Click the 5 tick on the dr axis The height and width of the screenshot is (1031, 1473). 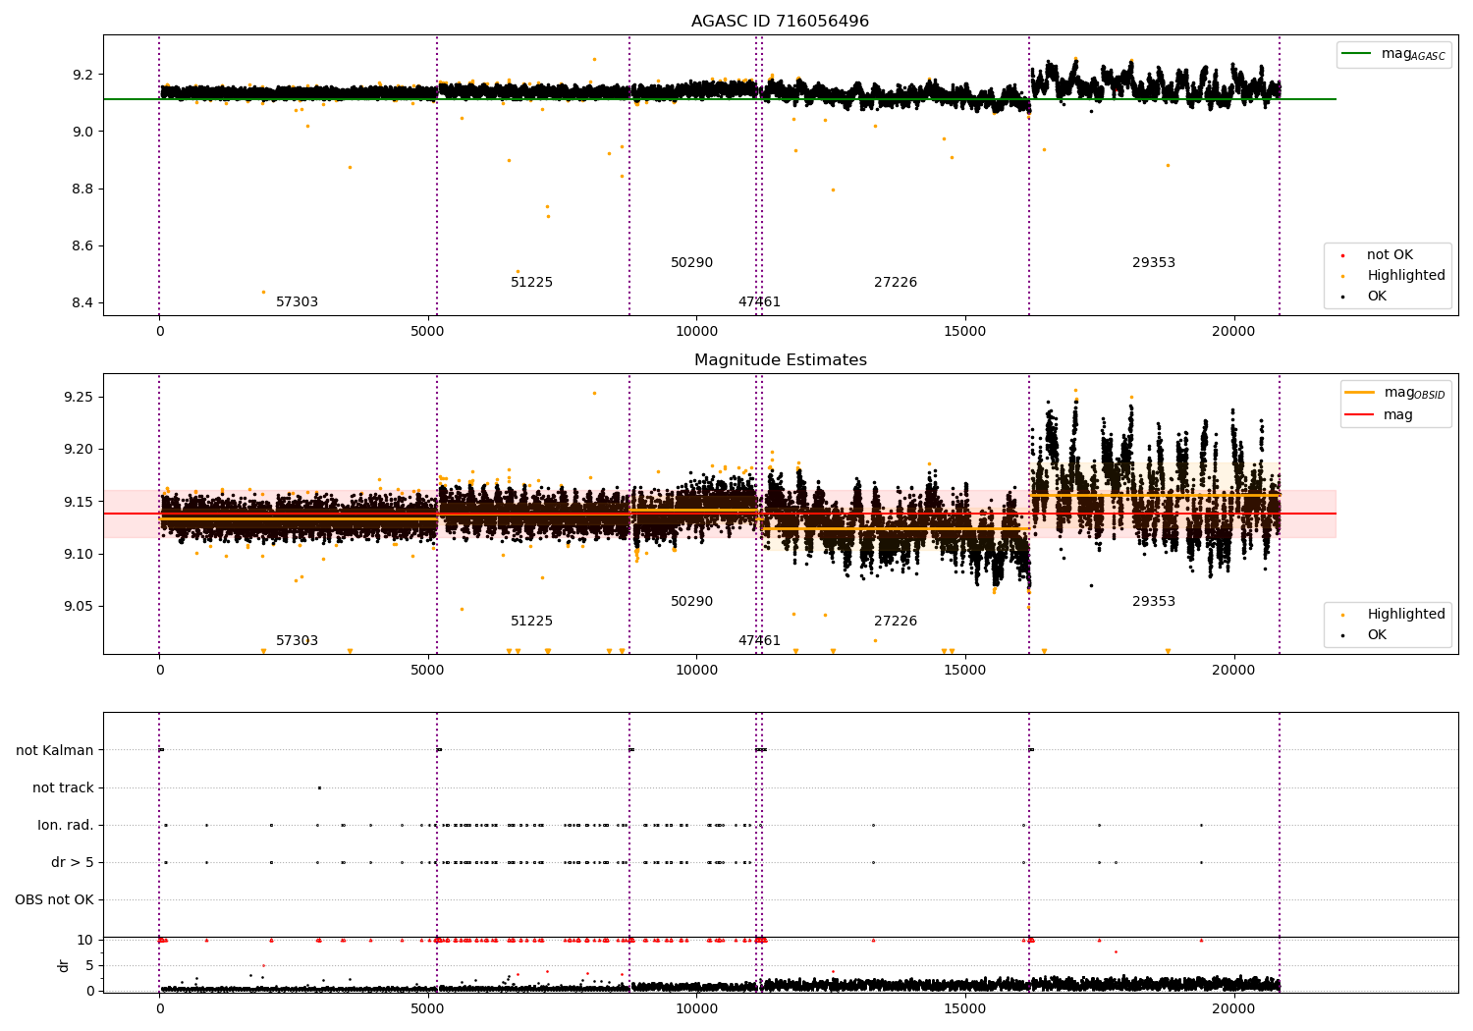pyautogui.click(x=89, y=966)
